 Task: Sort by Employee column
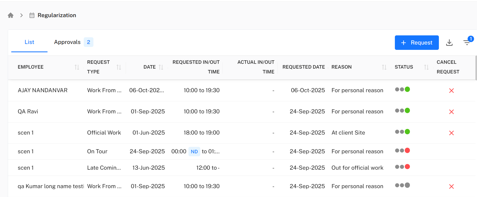click(77, 67)
